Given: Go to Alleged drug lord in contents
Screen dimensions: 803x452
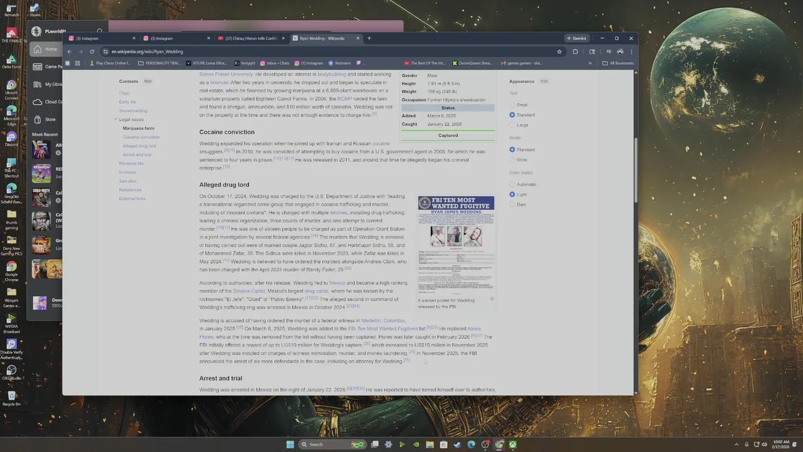Looking at the screenshot, I should (139, 146).
